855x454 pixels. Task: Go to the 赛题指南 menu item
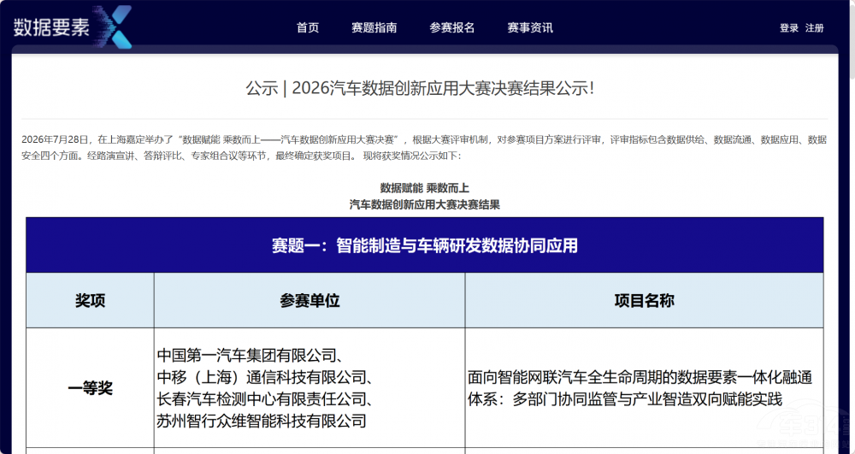374,28
